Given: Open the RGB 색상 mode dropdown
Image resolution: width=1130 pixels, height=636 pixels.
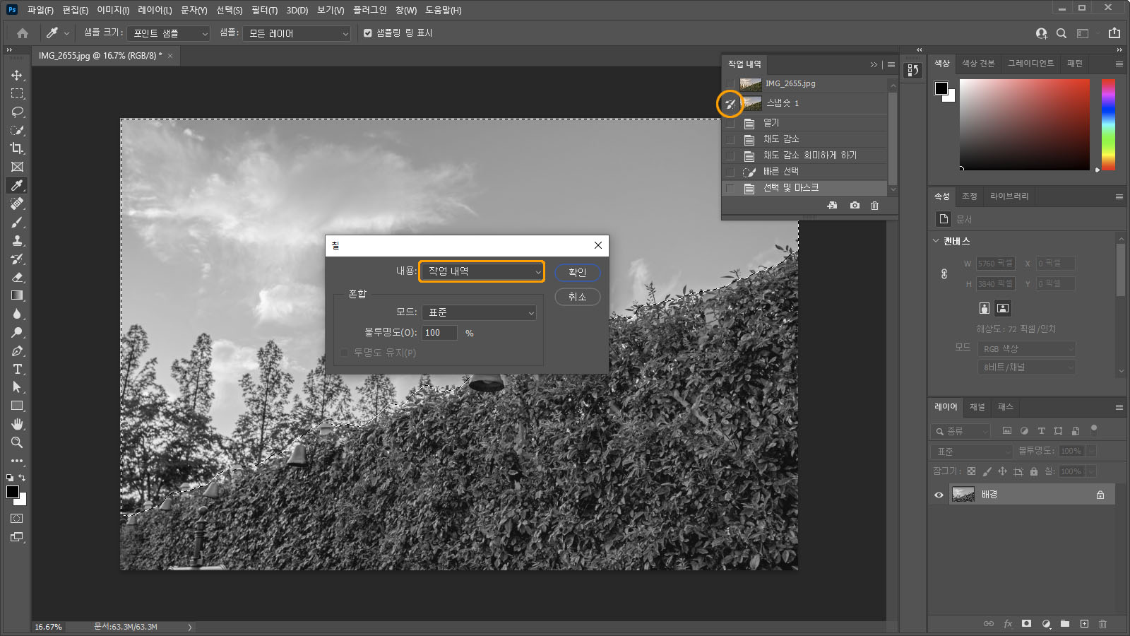Looking at the screenshot, I should click(1026, 349).
